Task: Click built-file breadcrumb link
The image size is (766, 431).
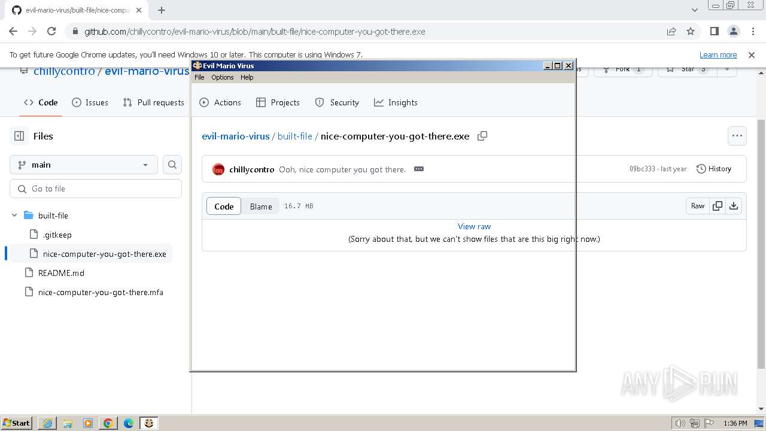Action: pos(295,136)
